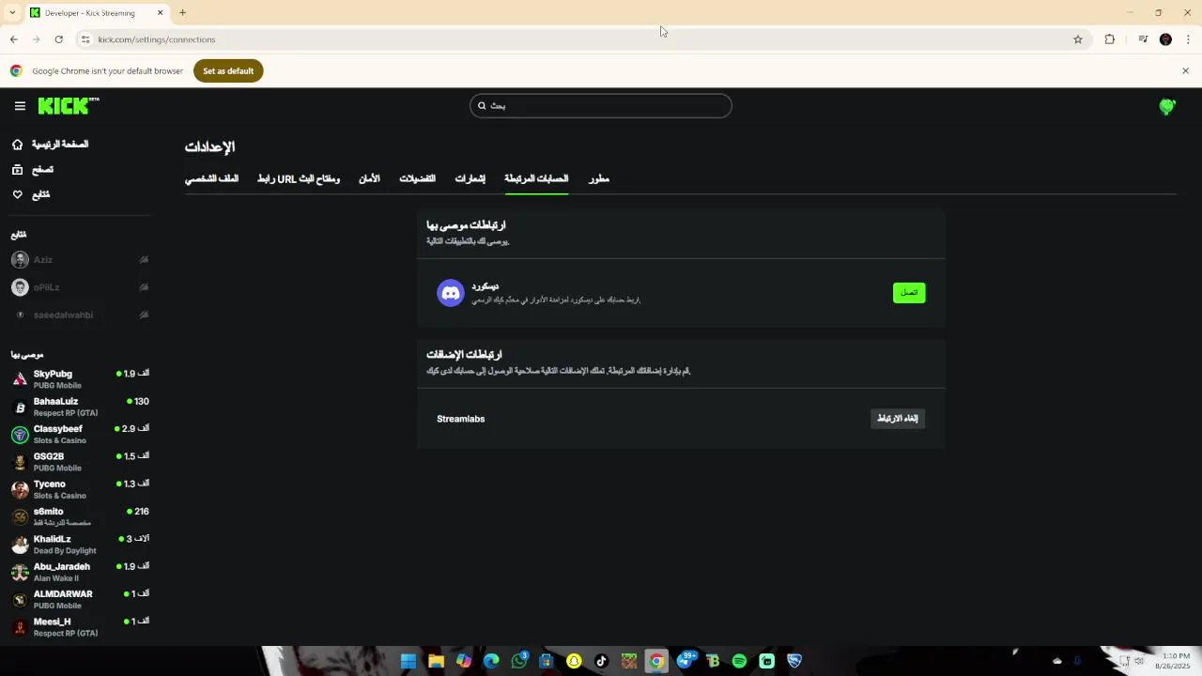Open Chrome extensions puzzle icon
This screenshot has height=676, width=1202.
[x=1110, y=39]
